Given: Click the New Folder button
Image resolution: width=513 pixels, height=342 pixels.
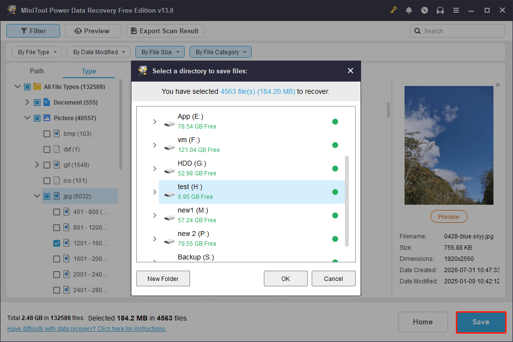Looking at the screenshot, I should (163, 278).
